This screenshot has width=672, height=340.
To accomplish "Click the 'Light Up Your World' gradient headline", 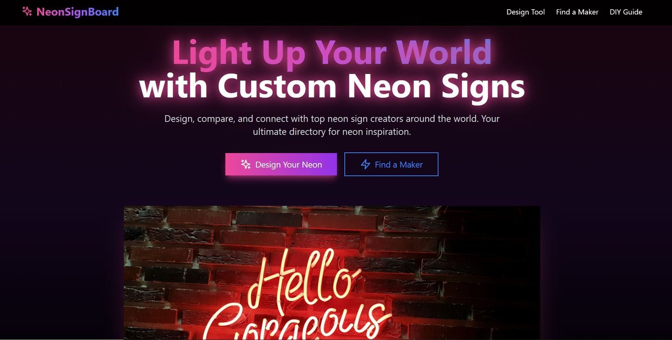I will 332,52.
